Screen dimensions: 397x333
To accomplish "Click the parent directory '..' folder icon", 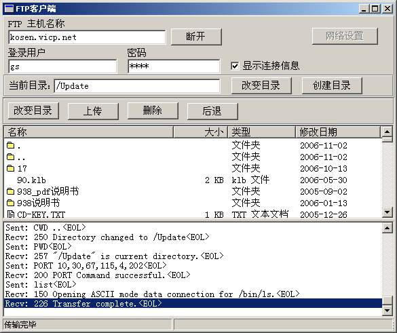I will pyautogui.click(x=10, y=157).
